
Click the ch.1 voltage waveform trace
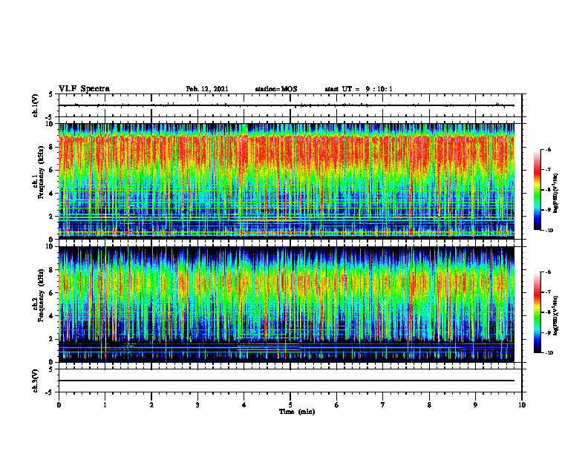click(x=287, y=105)
